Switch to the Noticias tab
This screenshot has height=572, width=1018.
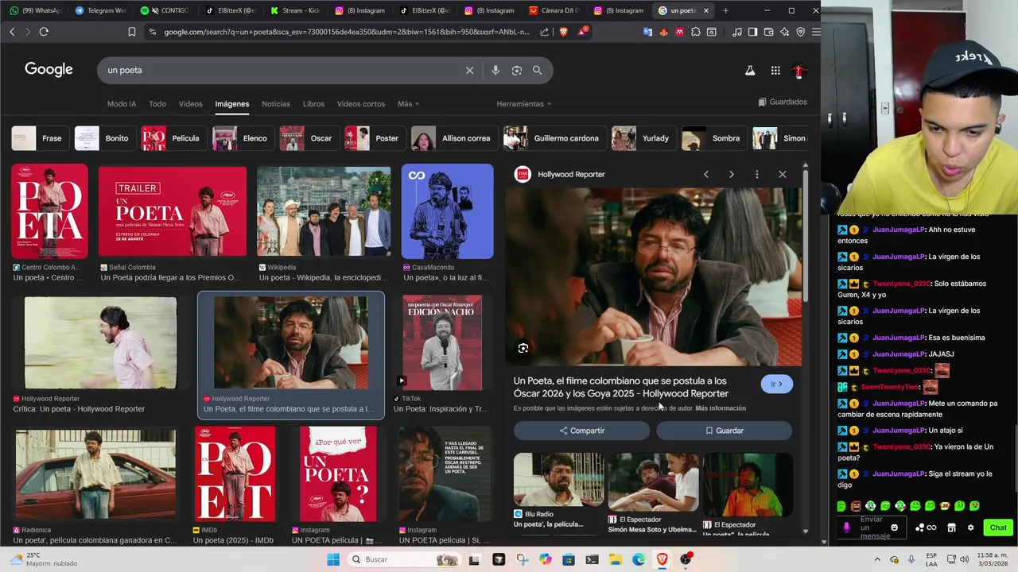[x=276, y=104]
